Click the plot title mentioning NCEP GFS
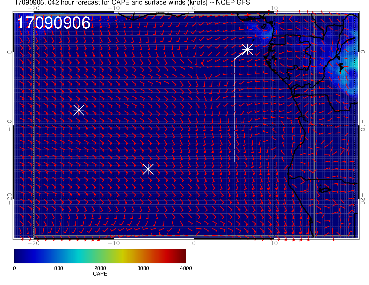 pos(132,3)
